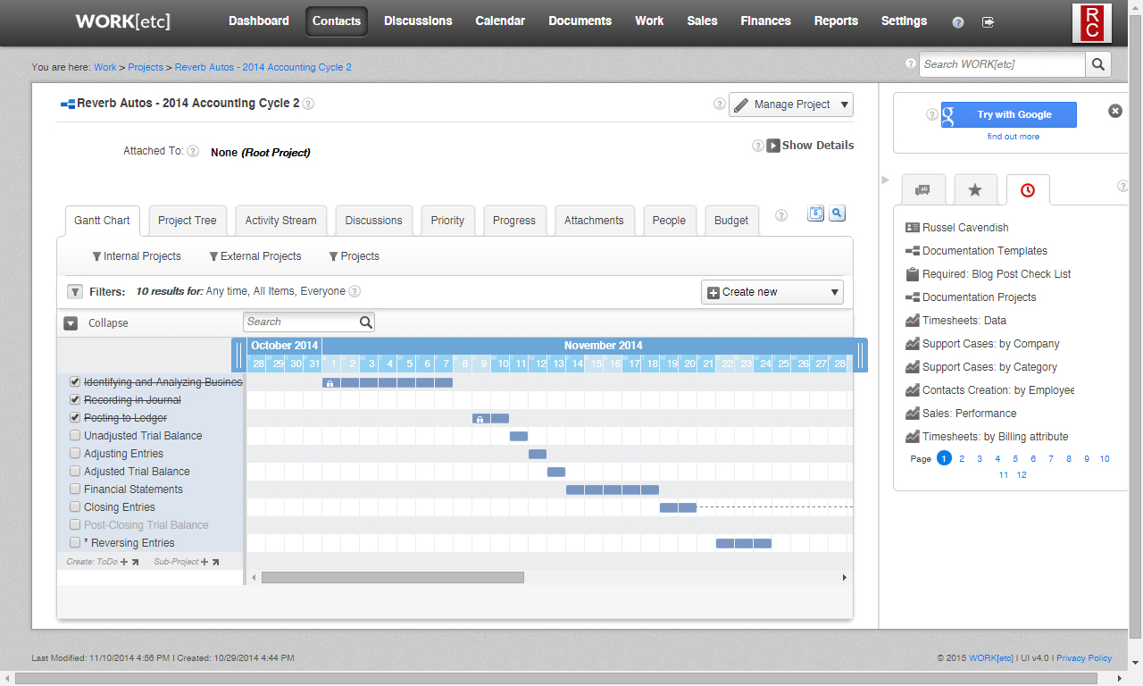Check the Closing Entries task checkbox
The image size is (1143, 686).
pos(75,507)
